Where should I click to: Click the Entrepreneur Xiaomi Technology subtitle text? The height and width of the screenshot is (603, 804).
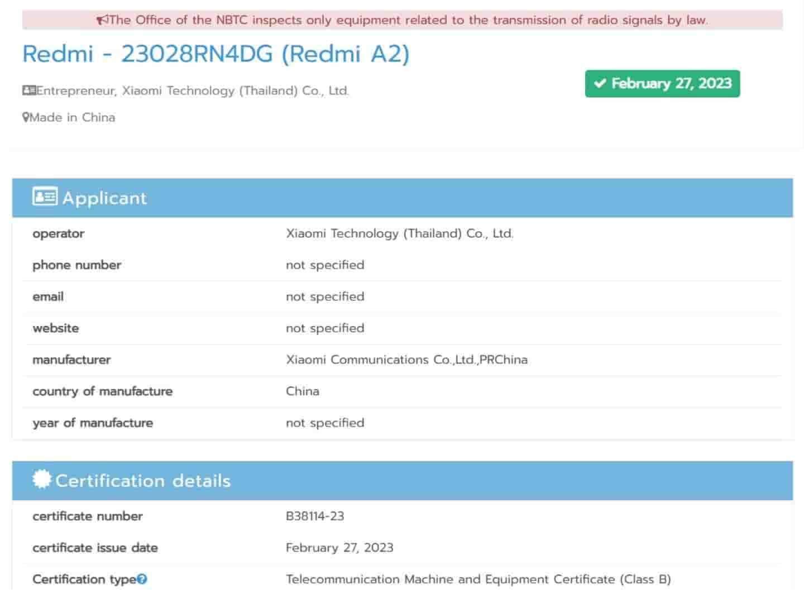click(x=193, y=90)
